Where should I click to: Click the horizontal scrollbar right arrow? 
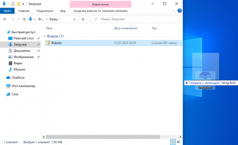pos(180,137)
